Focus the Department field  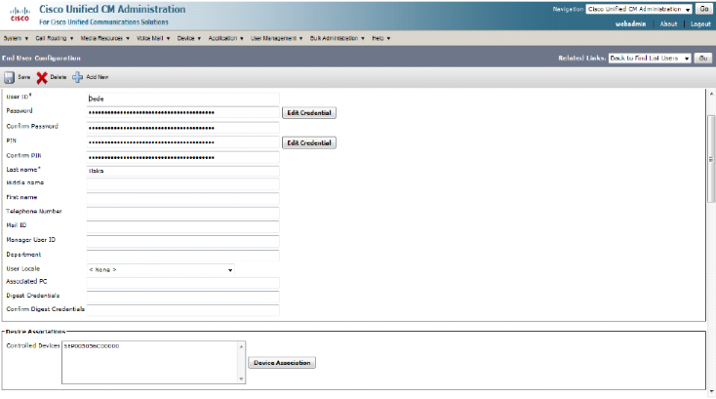(x=182, y=256)
